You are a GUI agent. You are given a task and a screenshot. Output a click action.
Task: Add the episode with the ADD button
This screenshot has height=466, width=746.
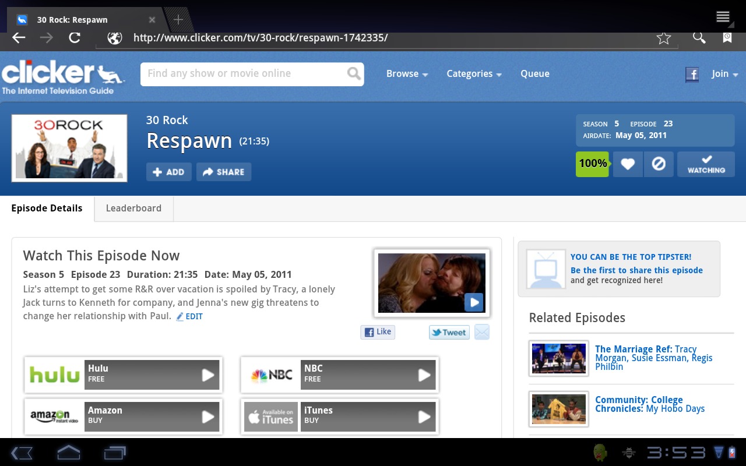[x=168, y=172]
